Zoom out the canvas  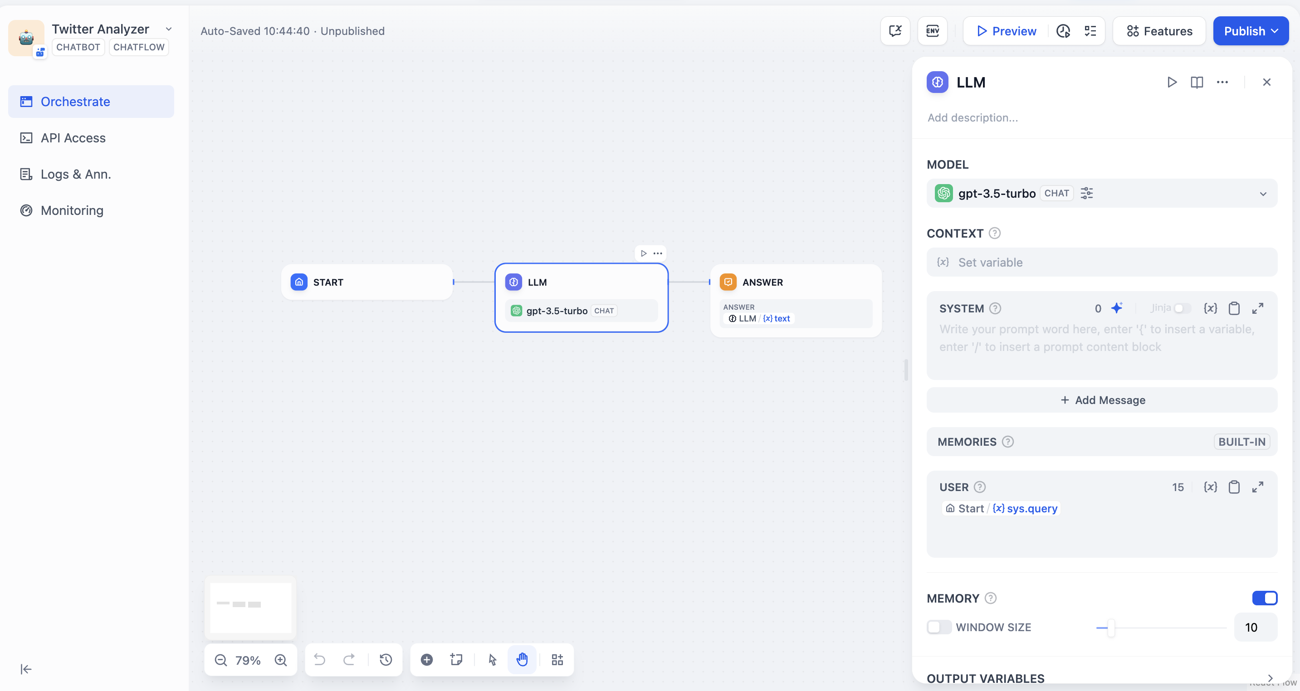[x=220, y=660]
